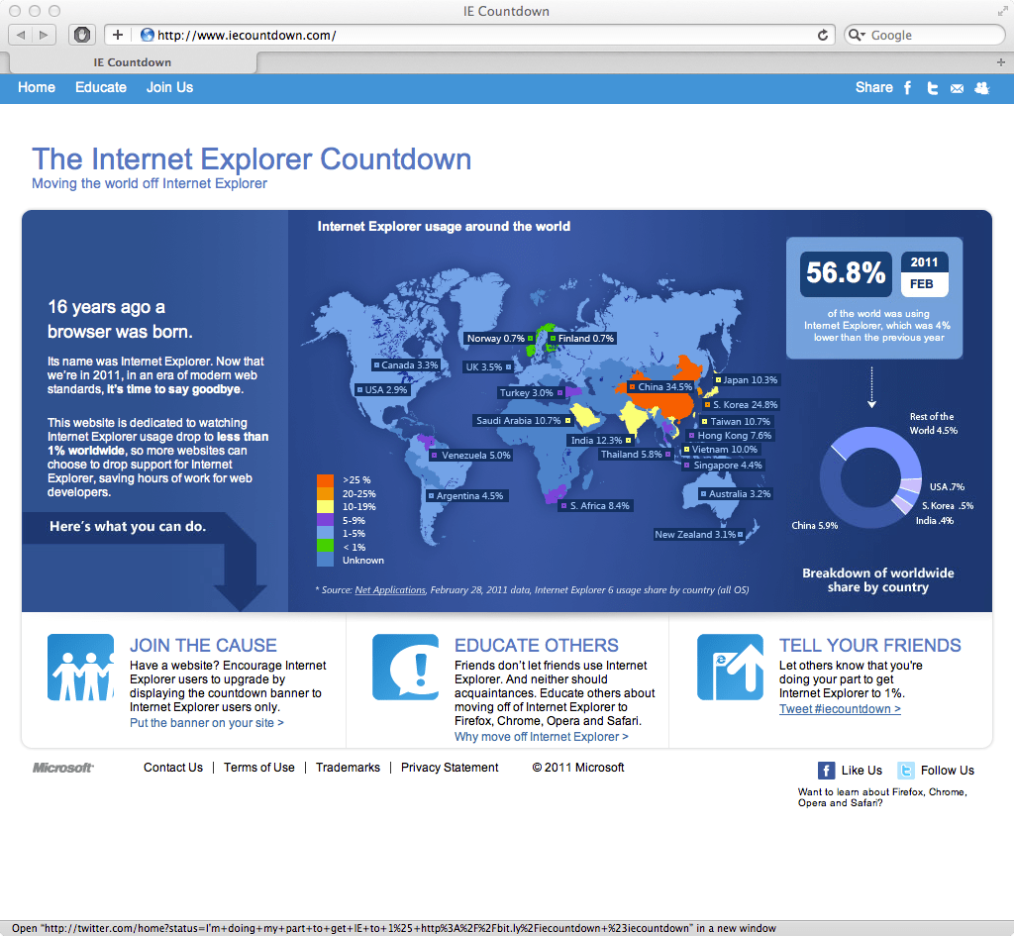Click the India 12.3% map label

pos(600,441)
